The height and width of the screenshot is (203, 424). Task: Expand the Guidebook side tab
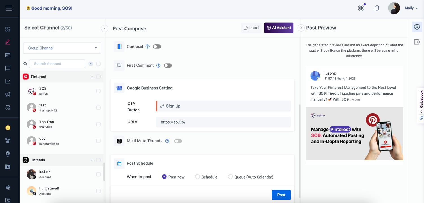click(421, 101)
